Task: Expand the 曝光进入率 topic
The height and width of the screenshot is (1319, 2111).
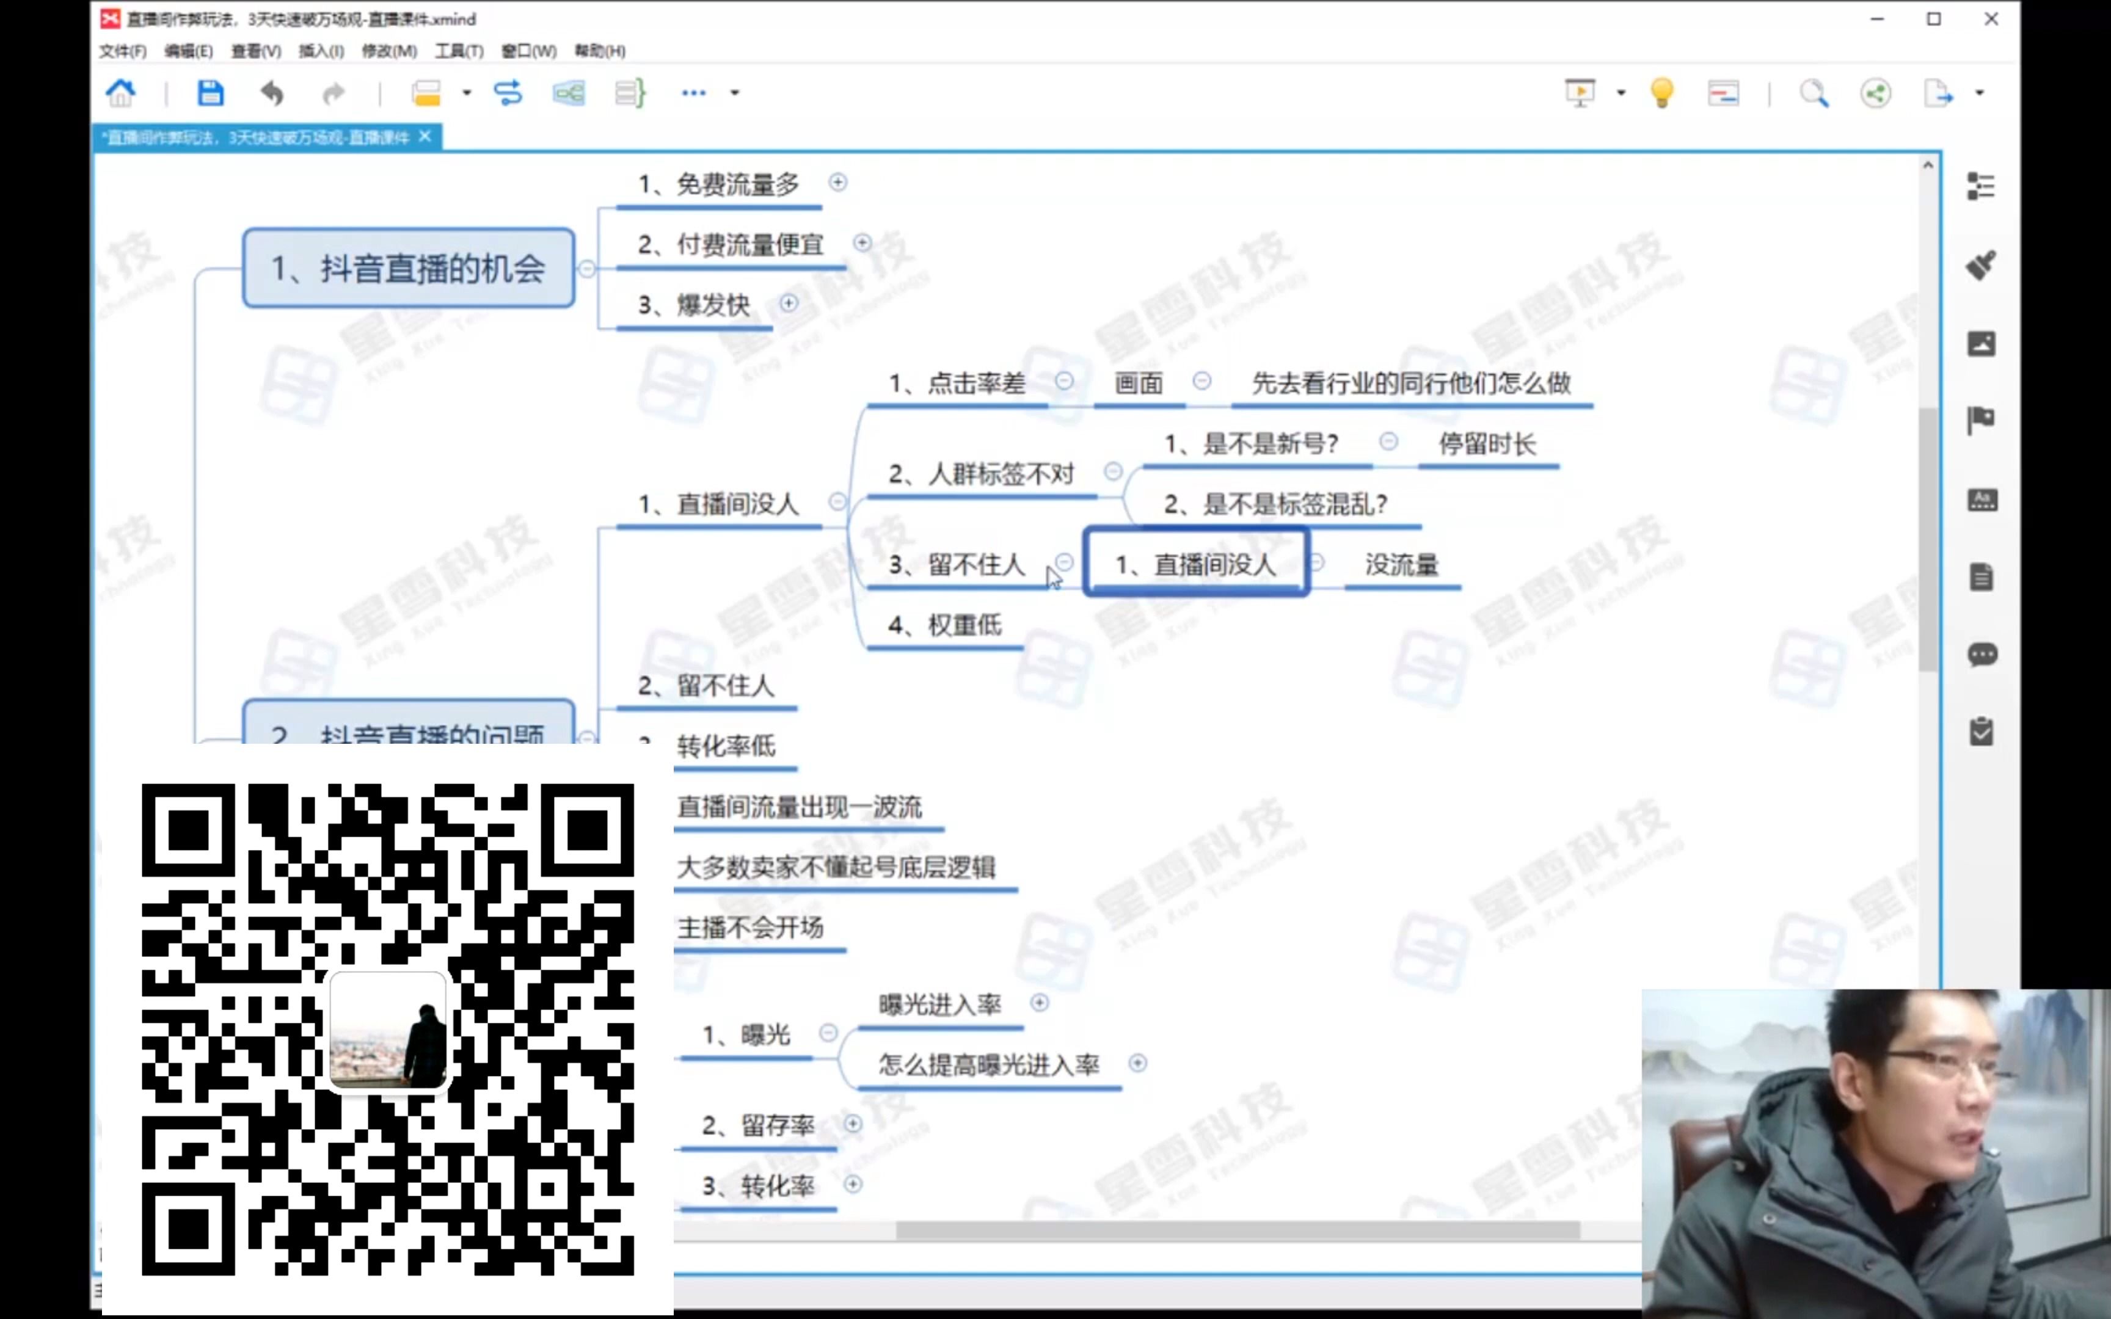Action: 1039,1002
